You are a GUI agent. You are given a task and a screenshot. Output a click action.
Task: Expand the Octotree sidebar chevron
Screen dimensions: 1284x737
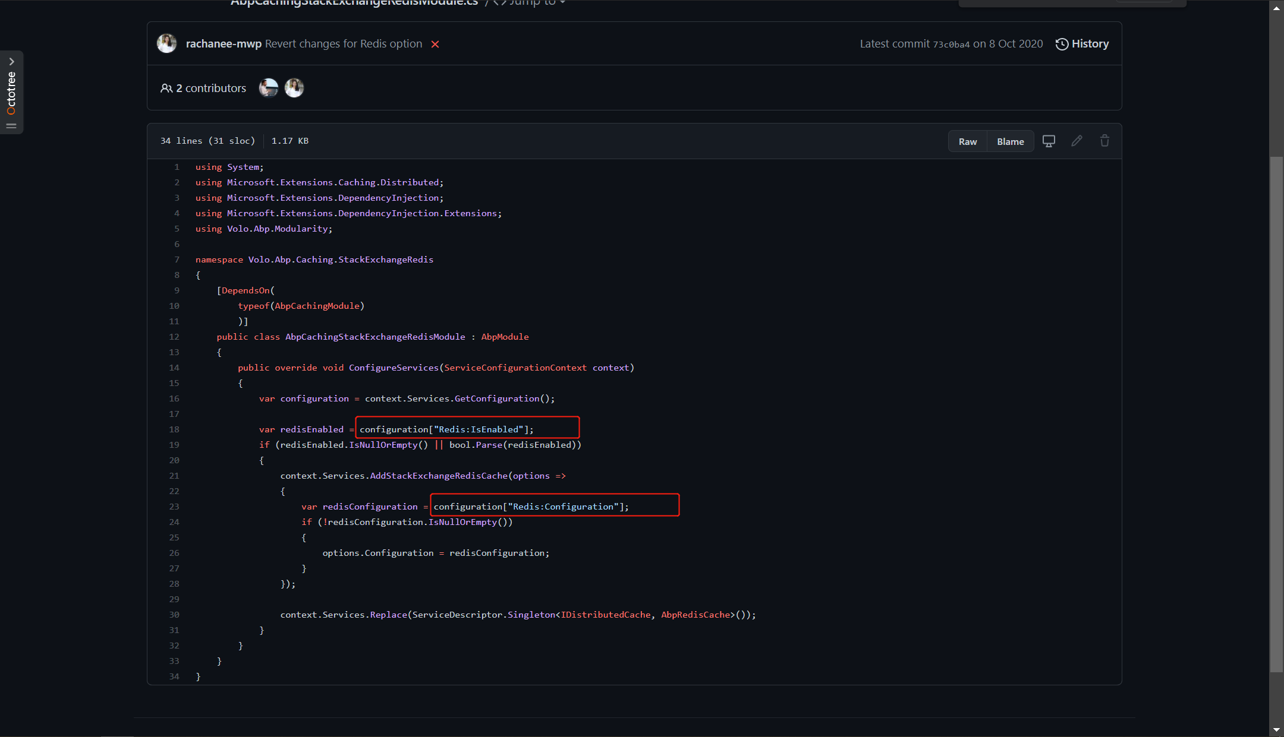[x=11, y=62]
